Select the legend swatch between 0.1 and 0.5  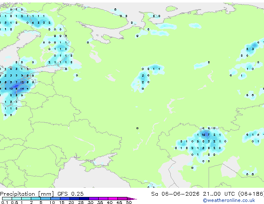point(7,199)
